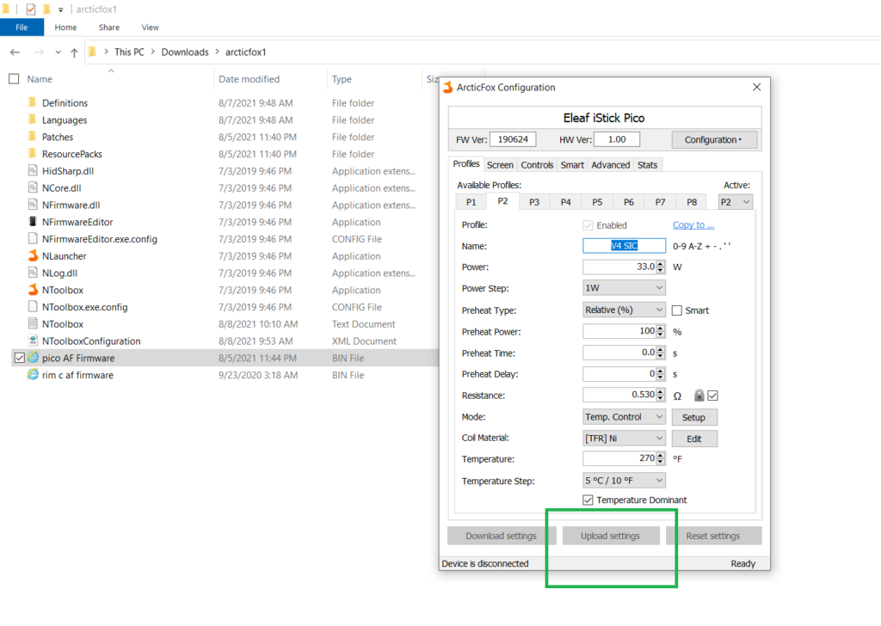Click the Temperature spinner arrows

click(661, 458)
